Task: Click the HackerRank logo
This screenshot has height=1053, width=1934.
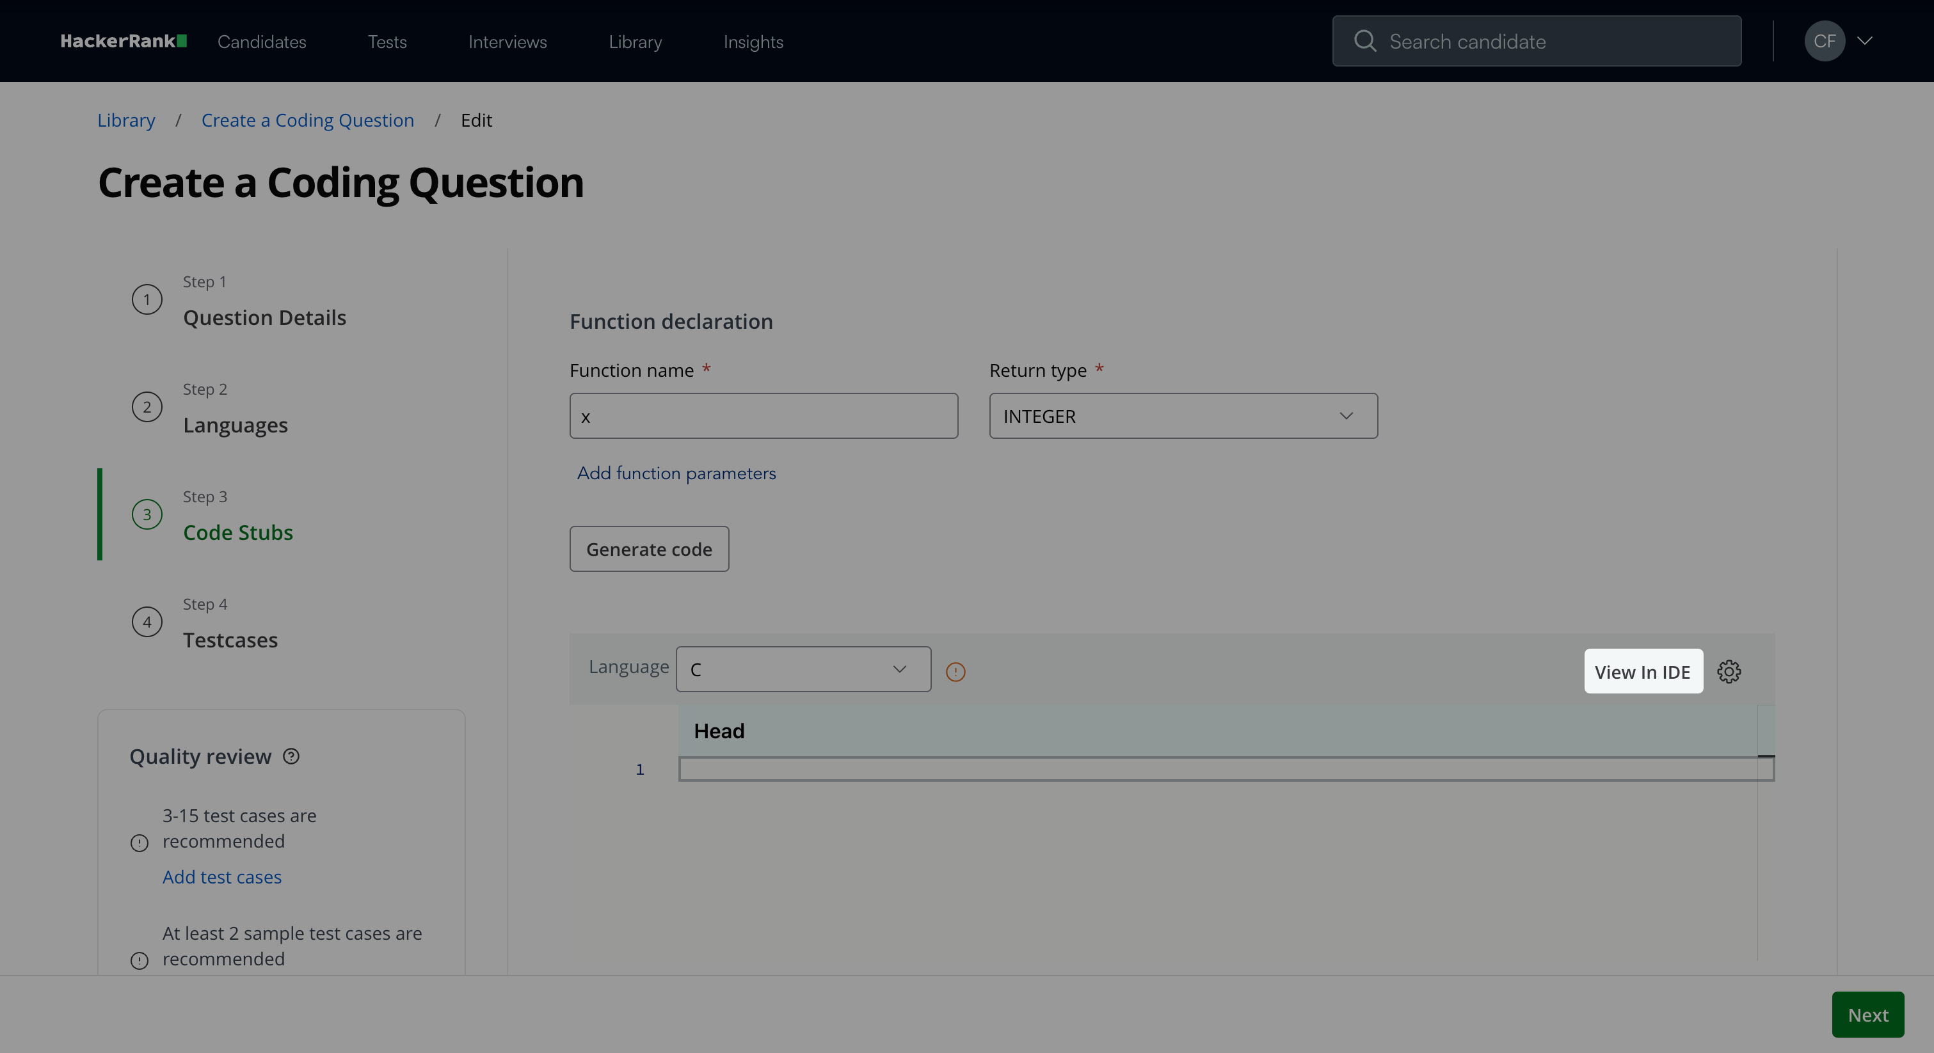Action: click(x=123, y=42)
